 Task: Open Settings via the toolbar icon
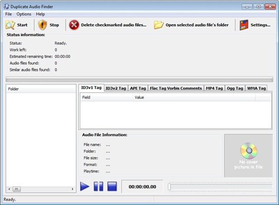[244, 25]
